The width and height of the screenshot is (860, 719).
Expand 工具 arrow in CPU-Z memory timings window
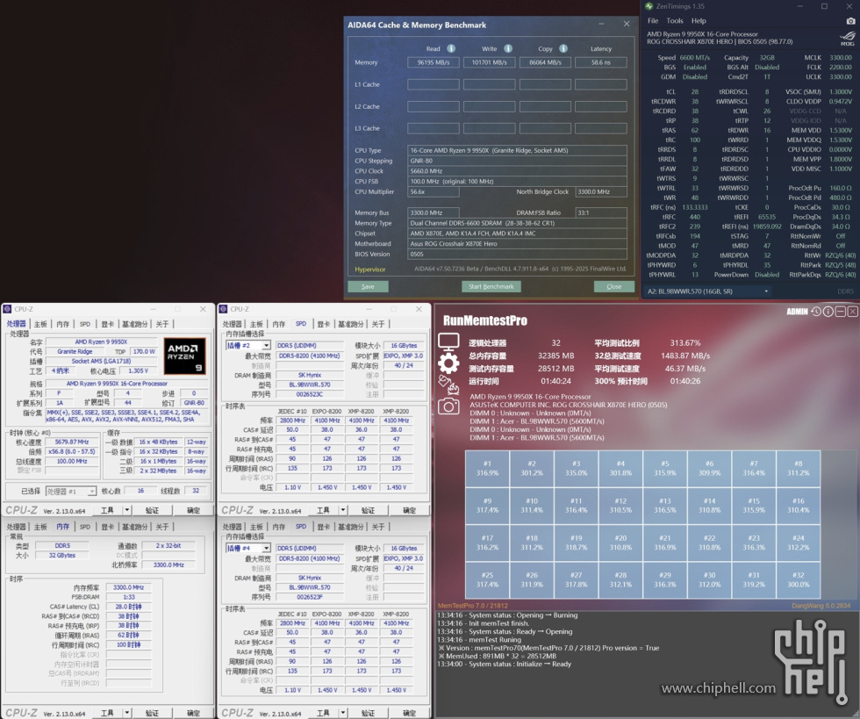coord(126,713)
